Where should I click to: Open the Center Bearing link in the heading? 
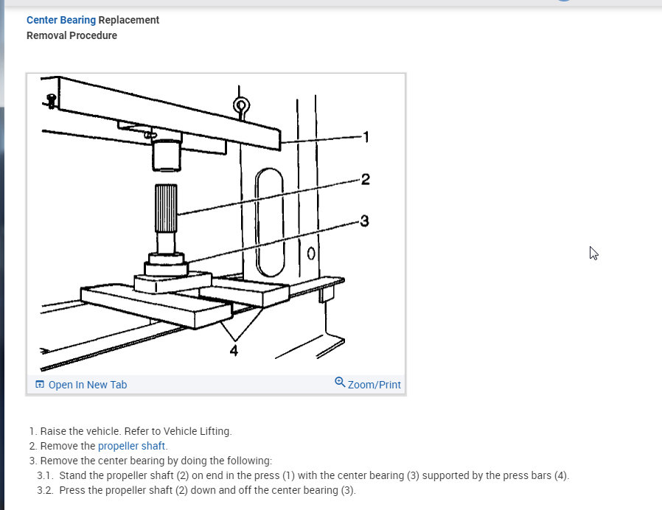pos(61,20)
